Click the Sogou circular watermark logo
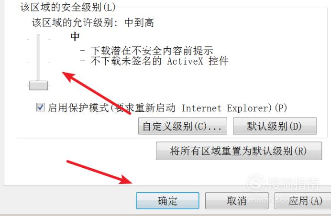This screenshot has width=331, height=216. click(x=255, y=184)
